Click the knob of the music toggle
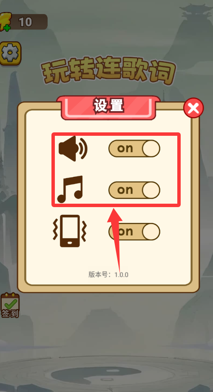 151,190
